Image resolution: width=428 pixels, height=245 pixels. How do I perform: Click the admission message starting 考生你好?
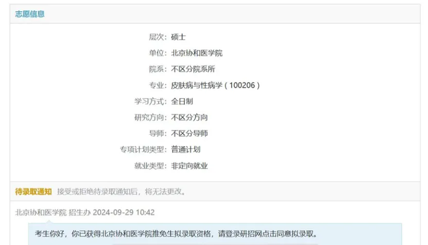pyautogui.click(x=176, y=234)
